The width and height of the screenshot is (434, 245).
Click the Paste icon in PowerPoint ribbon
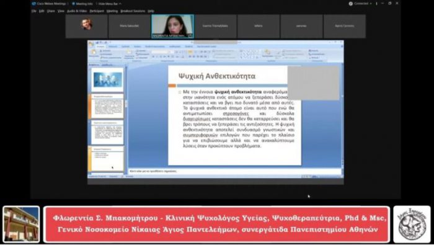(x=94, y=53)
